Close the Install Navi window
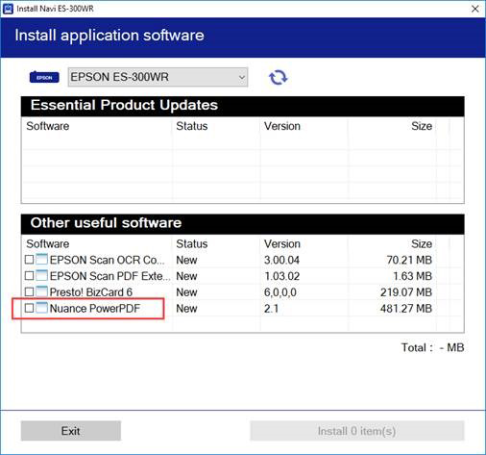Viewport: 486px width, 455px height. coord(475,9)
